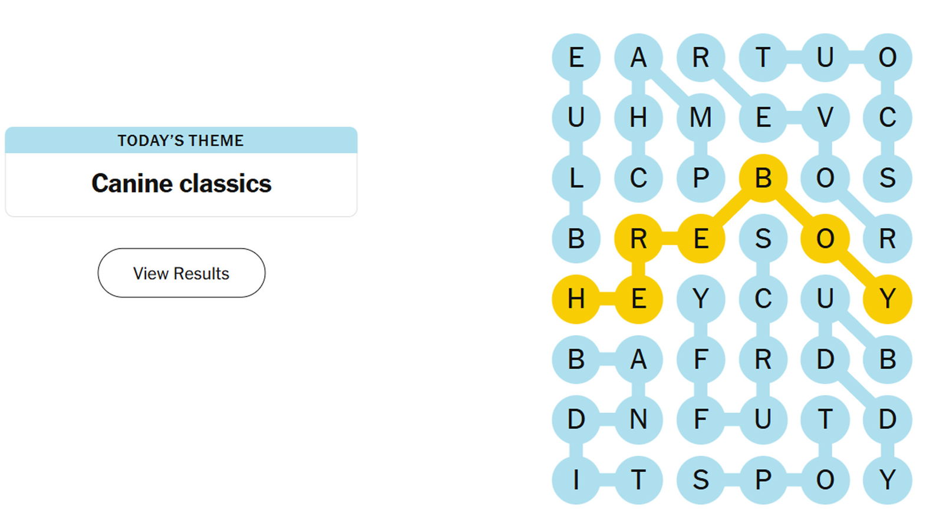Click the Today's Theme header bar
Screen dimensions: 943x530
(x=181, y=140)
